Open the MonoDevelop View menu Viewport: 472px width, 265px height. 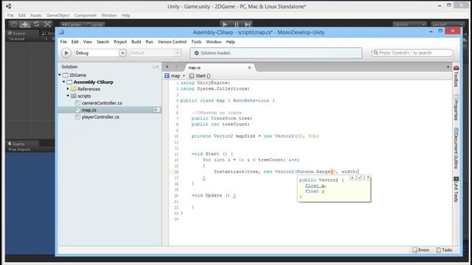point(88,42)
